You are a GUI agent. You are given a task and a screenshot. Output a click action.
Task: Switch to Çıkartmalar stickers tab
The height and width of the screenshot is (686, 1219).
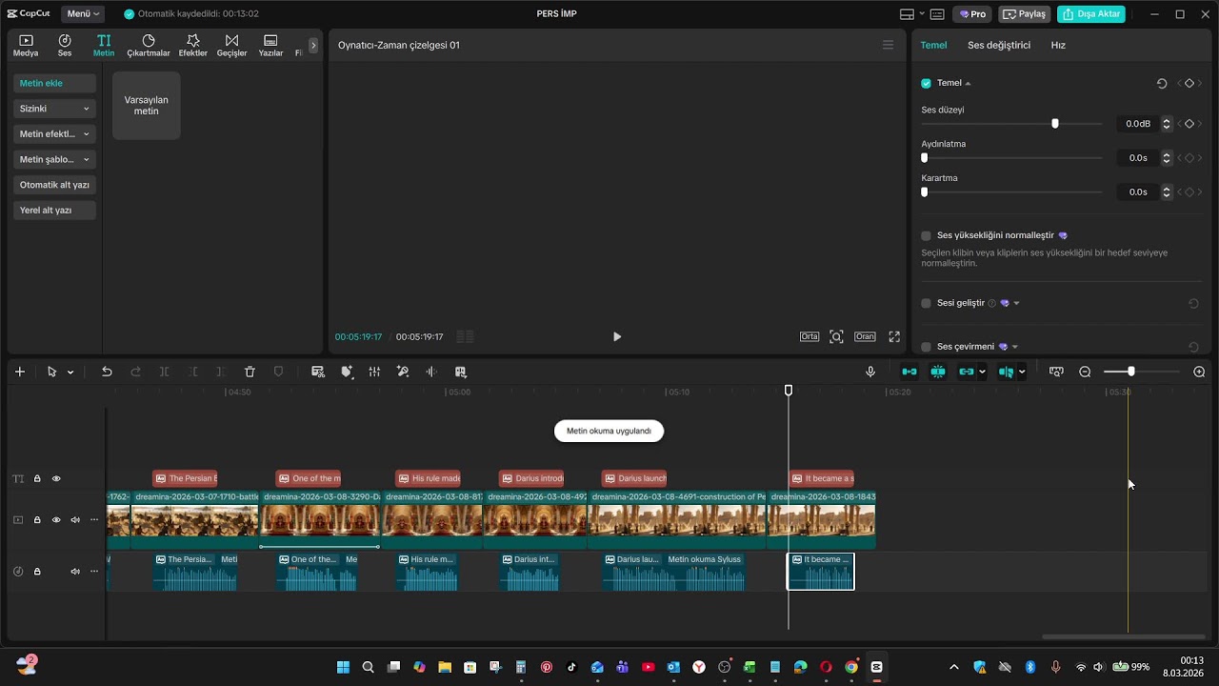(149, 45)
